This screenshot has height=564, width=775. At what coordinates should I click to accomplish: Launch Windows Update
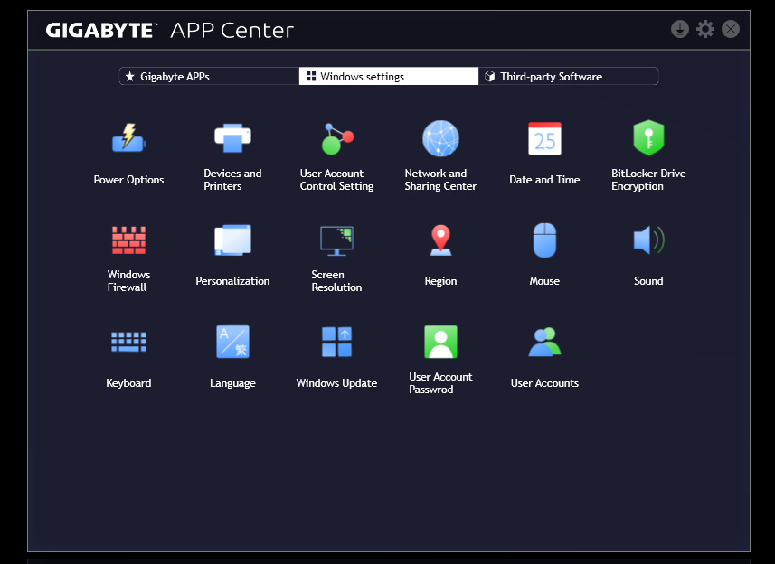336,343
